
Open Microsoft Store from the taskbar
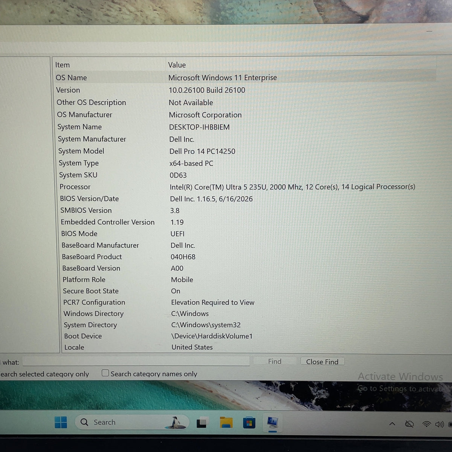249,423
